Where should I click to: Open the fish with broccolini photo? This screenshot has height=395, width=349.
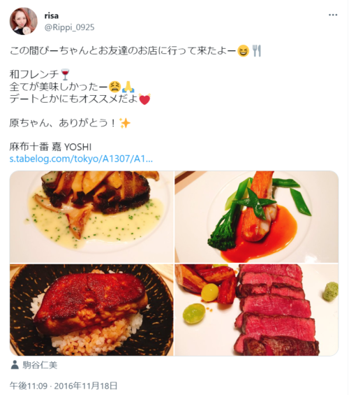[x=257, y=217]
